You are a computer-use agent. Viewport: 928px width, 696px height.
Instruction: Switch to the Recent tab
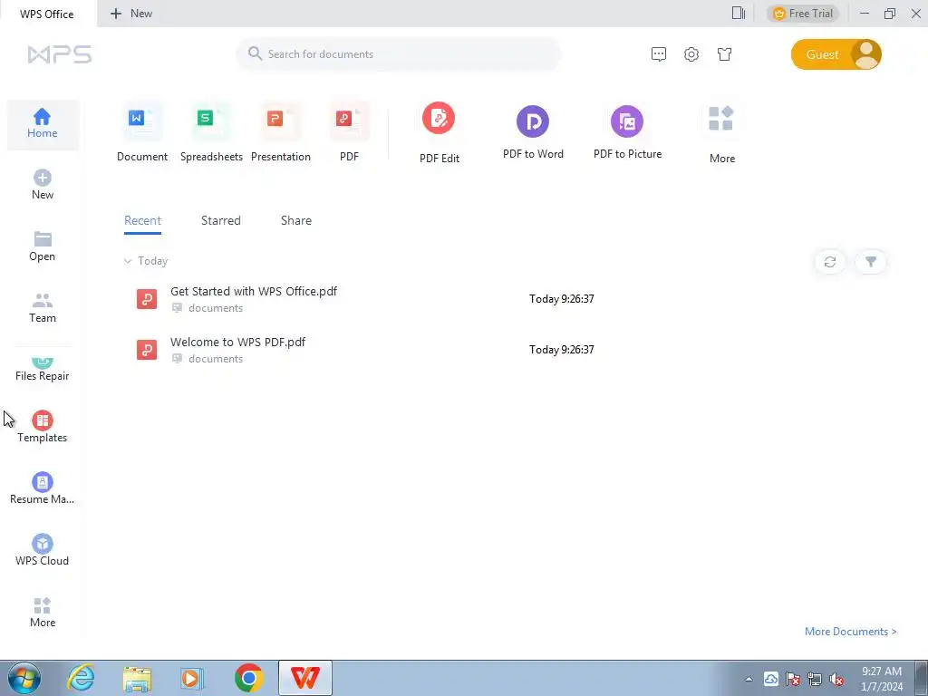click(x=142, y=220)
